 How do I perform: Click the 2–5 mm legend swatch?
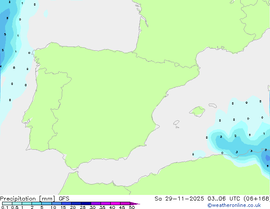[x=37, y=203]
